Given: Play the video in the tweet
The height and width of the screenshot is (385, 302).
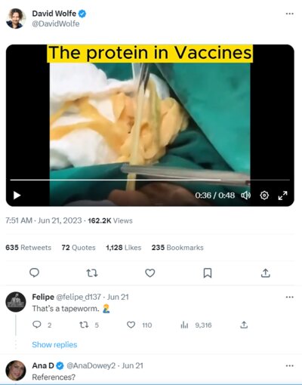Looking at the screenshot, I should point(17,196).
